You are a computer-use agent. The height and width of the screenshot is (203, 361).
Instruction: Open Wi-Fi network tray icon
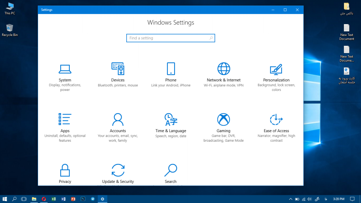[304, 199]
